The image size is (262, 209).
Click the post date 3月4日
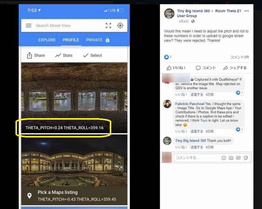pyautogui.click(x=183, y=22)
